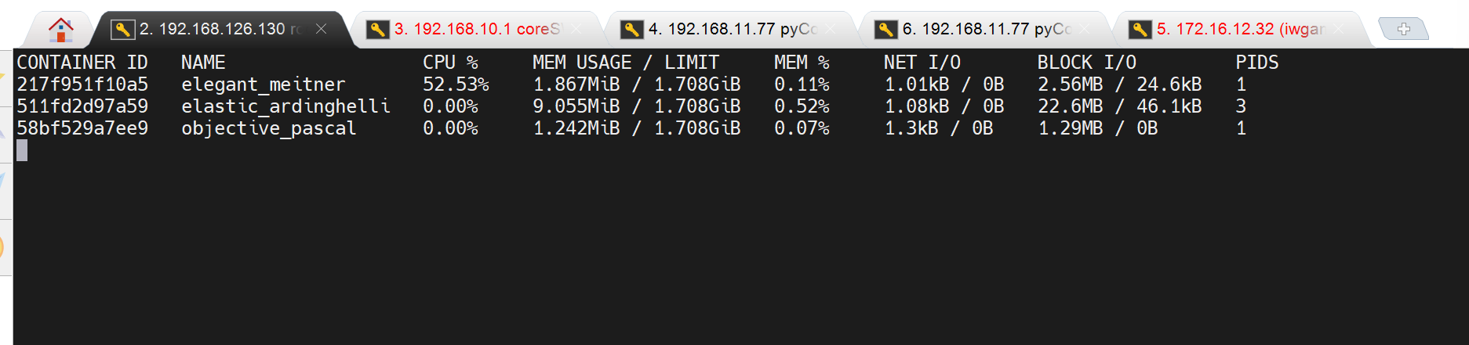
Task: Open a new tab with plus button
Action: tap(1403, 30)
